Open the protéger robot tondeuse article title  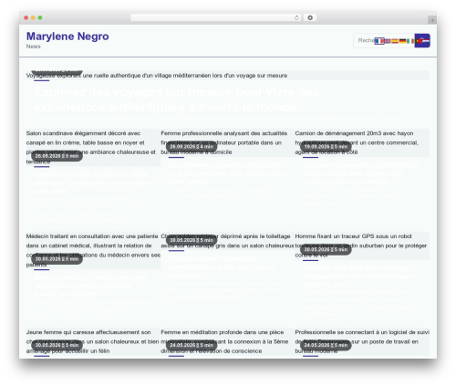click(x=359, y=276)
